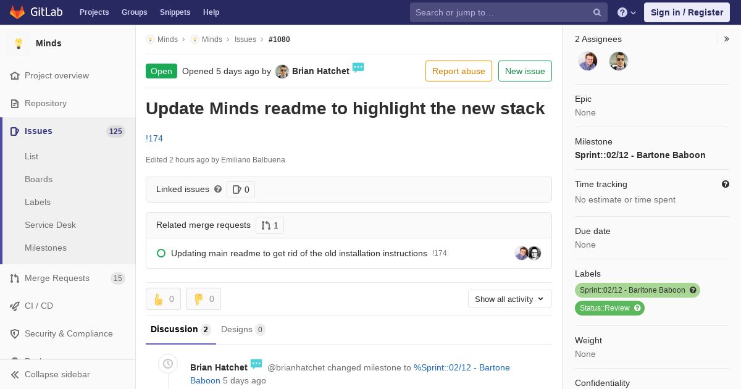Click Brian Hatchet's author avatar
Viewport: 741px width, 389px height.
(282, 71)
